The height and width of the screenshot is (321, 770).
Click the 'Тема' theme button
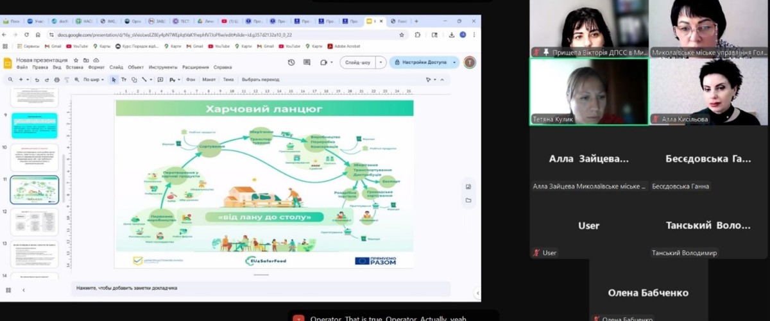tap(228, 79)
